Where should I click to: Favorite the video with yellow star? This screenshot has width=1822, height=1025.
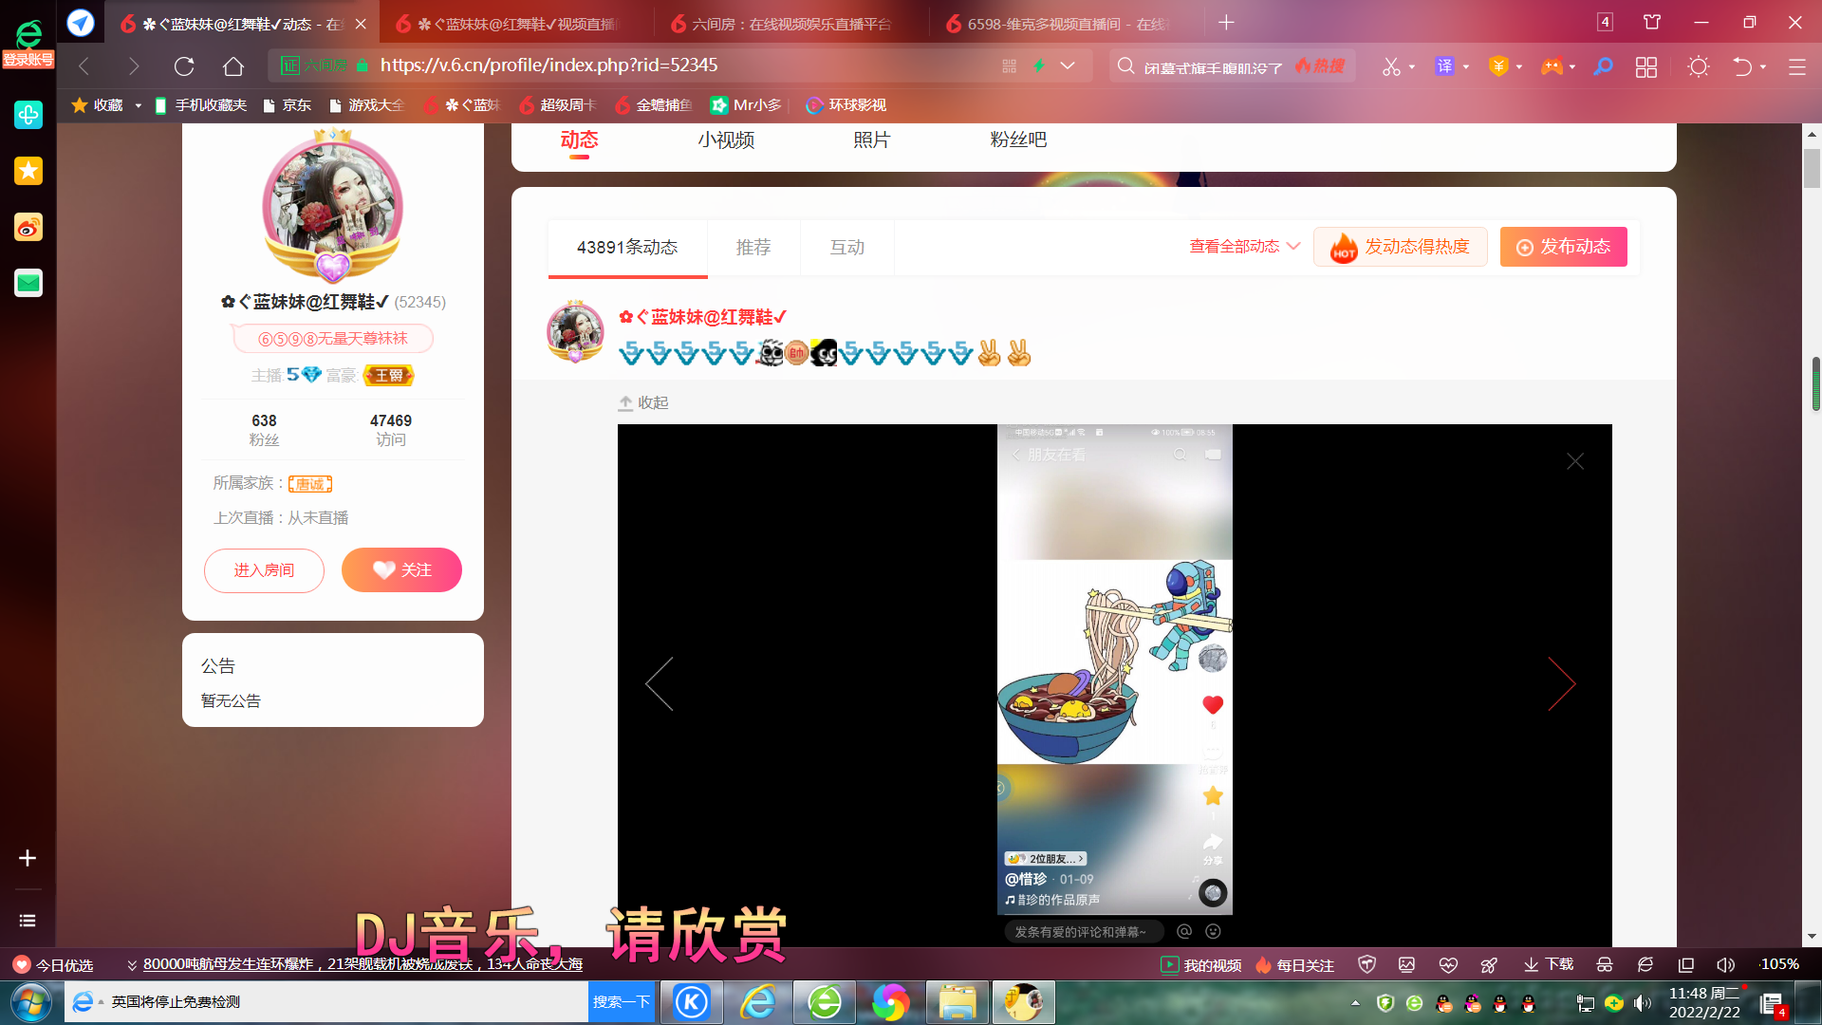[1213, 795]
